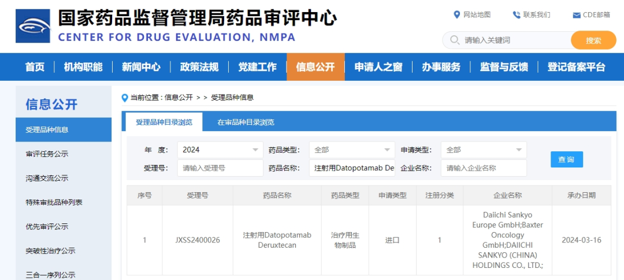624x280 pixels.
Task: Click 治疗用生物制品 table cell
Action: pyautogui.click(x=345, y=240)
